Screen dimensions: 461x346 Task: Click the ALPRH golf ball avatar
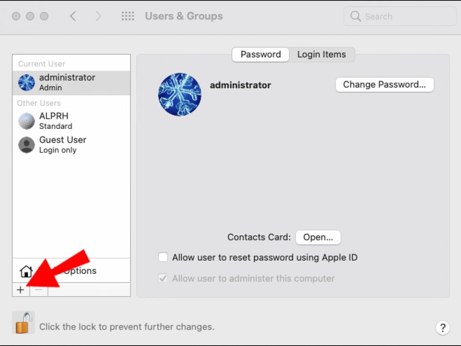pyautogui.click(x=26, y=121)
